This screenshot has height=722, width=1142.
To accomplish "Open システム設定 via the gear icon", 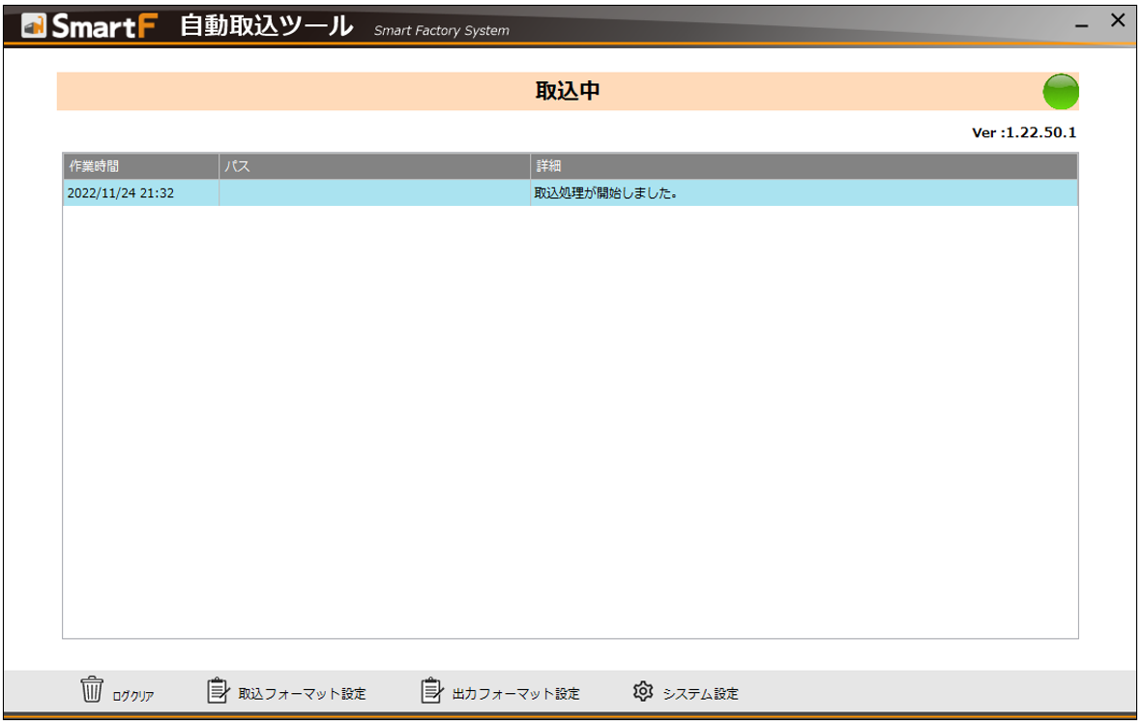I will coord(641,688).
